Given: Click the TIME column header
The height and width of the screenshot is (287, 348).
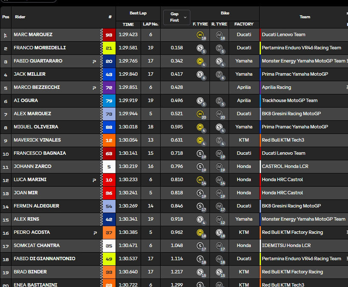Looking at the screenshot, I should point(128,24).
